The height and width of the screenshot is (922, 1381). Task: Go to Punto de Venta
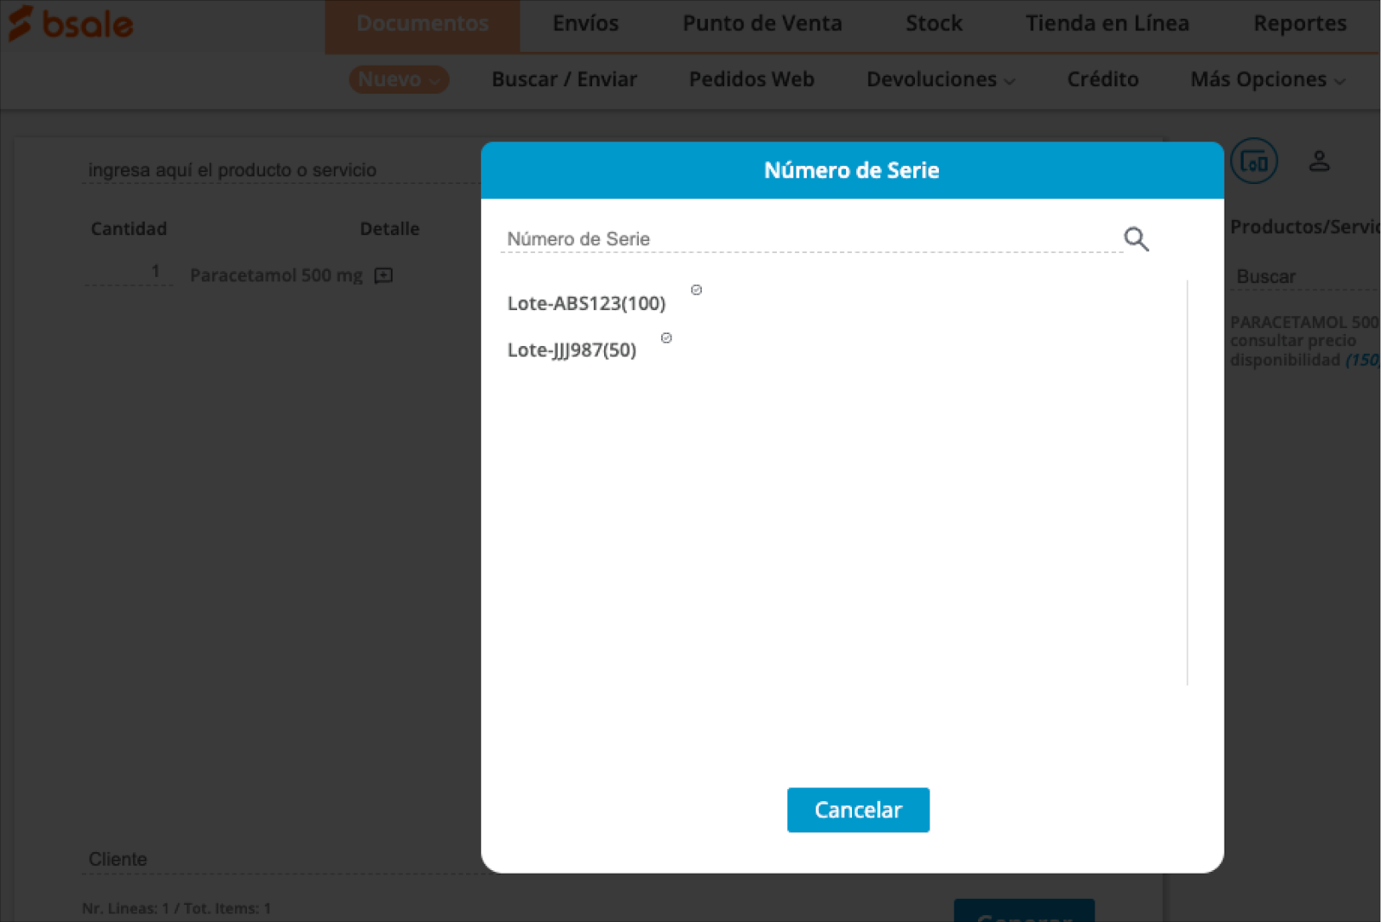tap(762, 24)
